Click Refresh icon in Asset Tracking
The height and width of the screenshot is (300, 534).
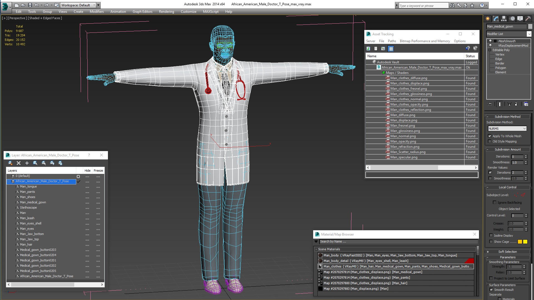point(368,49)
